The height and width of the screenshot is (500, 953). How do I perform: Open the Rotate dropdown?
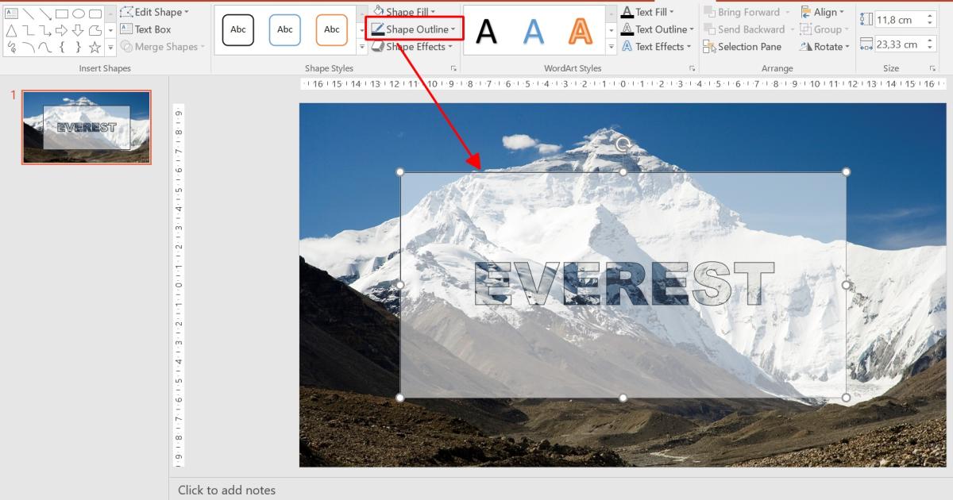(x=824, y=46)
